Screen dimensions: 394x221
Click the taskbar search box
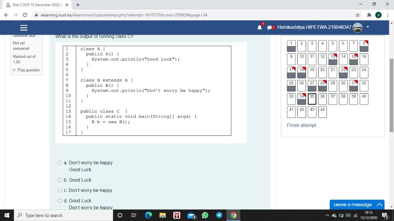[63, 215]
